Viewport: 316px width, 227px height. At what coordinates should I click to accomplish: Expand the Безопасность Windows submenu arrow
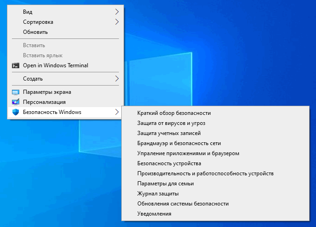click(117, 112)
